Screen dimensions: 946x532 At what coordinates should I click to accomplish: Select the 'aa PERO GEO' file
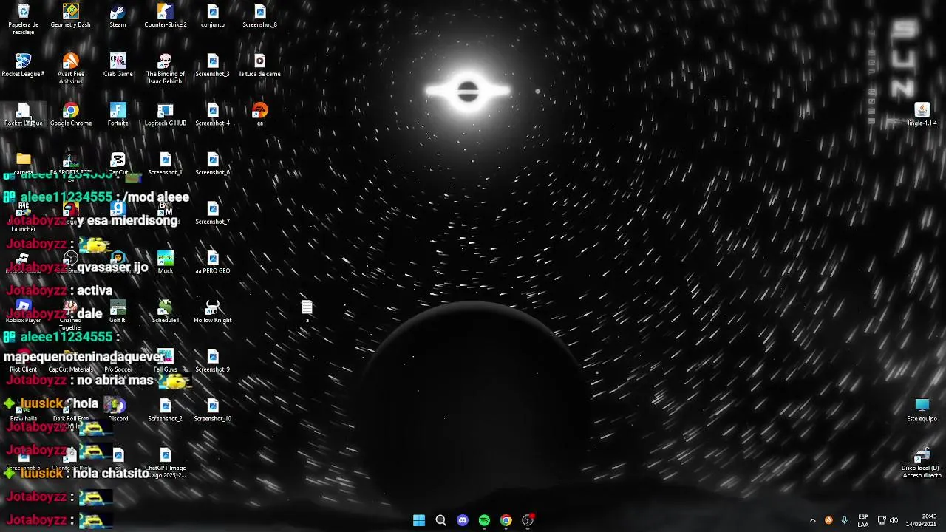tap(213, 262)
